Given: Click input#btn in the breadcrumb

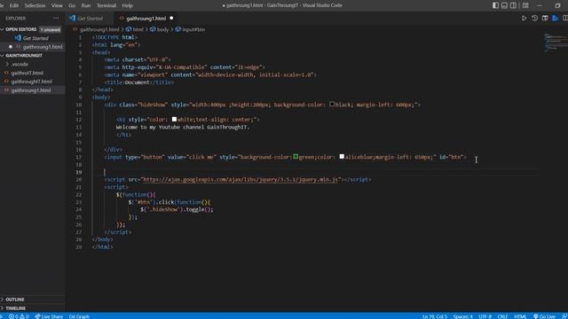Looking at the screenshot, I should point(193,29).
